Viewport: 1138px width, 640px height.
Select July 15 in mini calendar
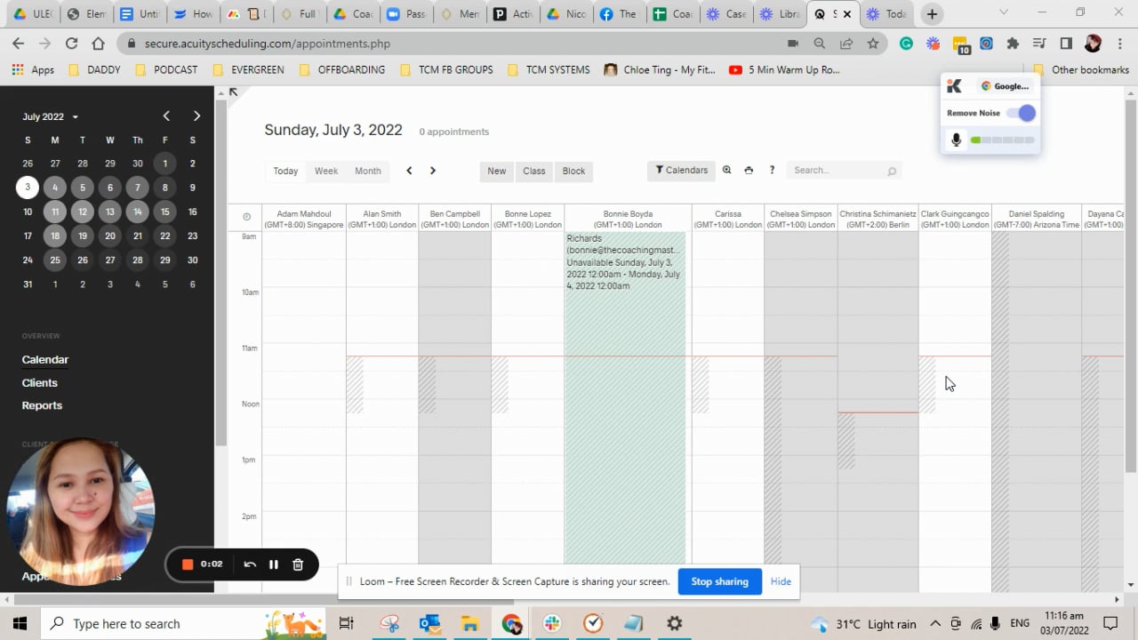tap(164, 212)
